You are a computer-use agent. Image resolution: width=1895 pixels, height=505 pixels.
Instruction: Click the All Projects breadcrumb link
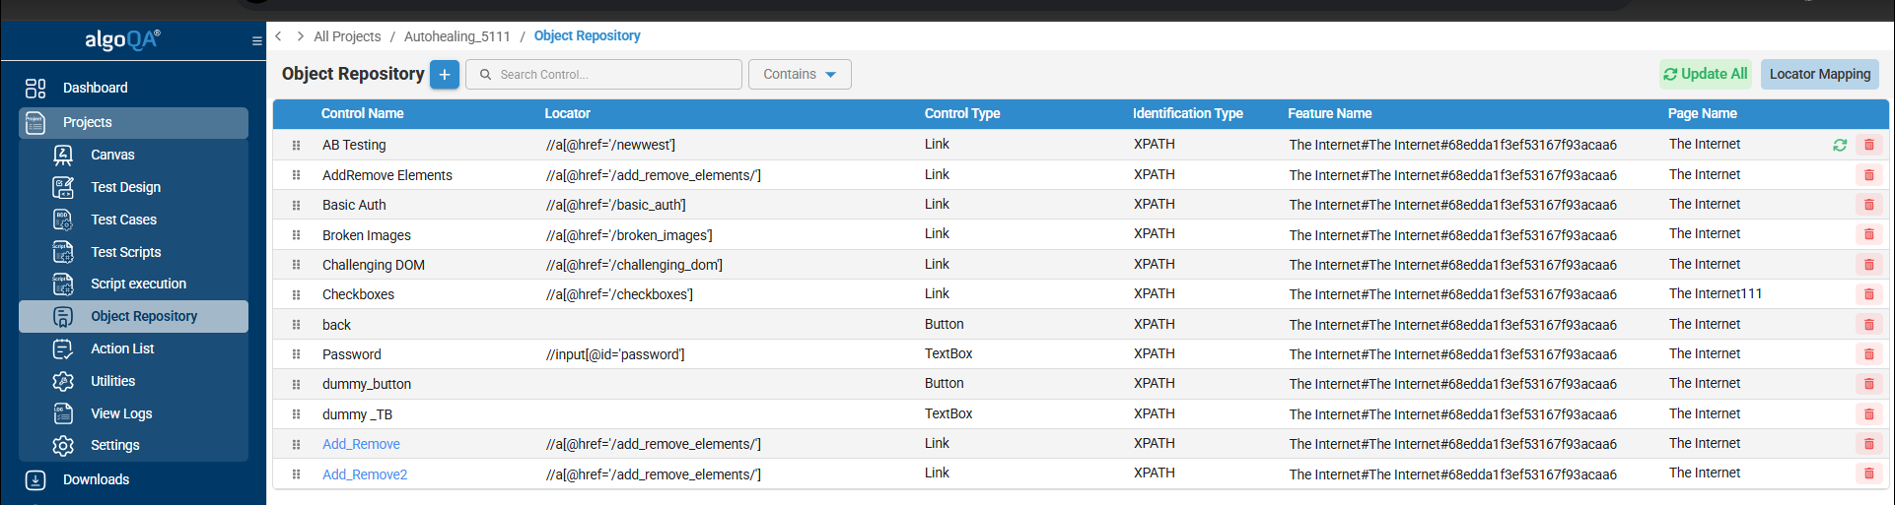pos(347,36)
